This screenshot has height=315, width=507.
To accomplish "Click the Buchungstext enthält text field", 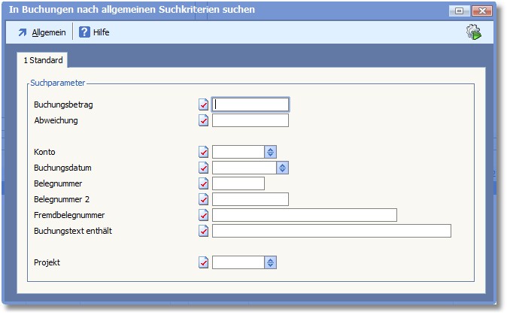I will click(x=331, y=231).
